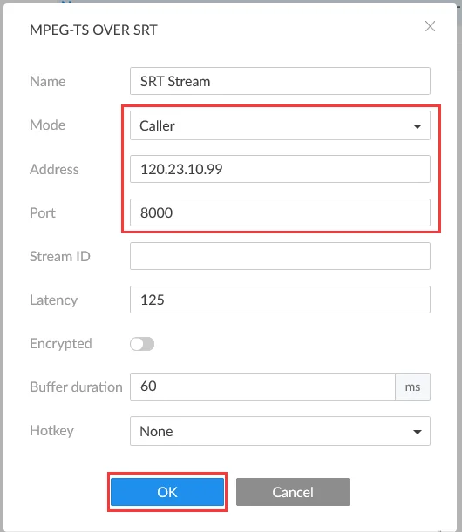Click the MPEG-TS OVER SRT title text
Viewport: 462px width, 532px height.
(x=93, y=30)
